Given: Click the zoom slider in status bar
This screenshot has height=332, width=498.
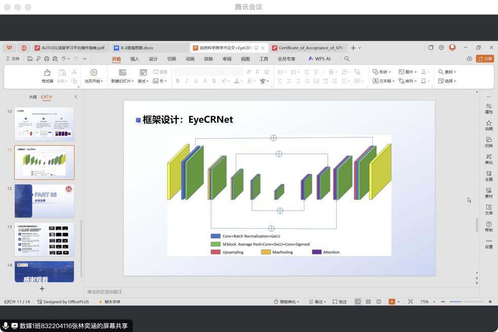Looking at the screenshot, I should [461, 302].
